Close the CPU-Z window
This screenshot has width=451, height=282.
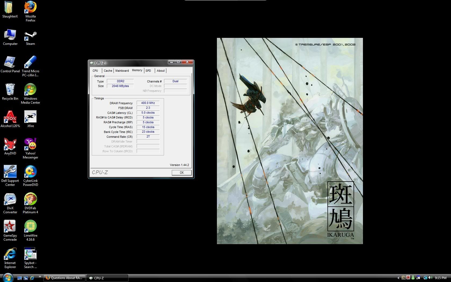[187, 62]
